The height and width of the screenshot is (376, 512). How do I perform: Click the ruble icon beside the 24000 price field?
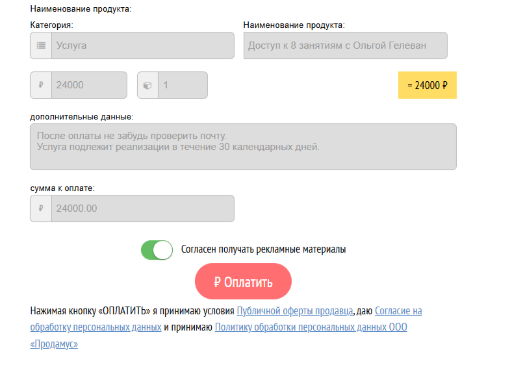click(x=41, y=85)
